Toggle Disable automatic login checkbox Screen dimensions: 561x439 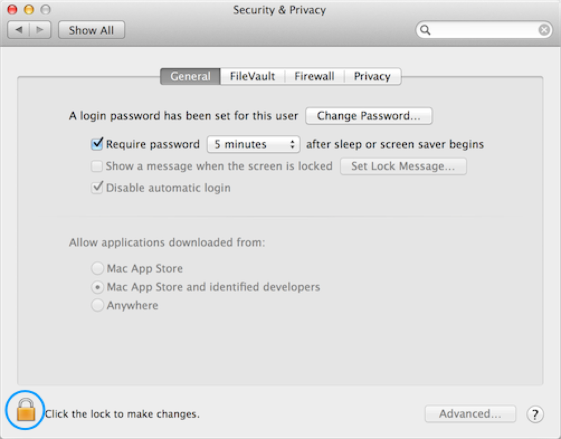(97, 188)
